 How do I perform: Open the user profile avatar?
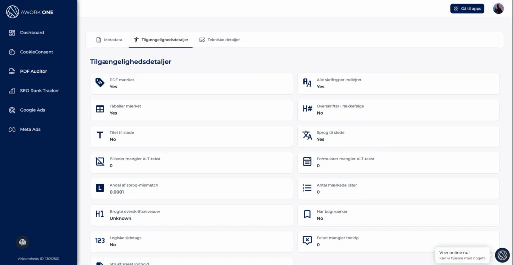click(498, 8)
